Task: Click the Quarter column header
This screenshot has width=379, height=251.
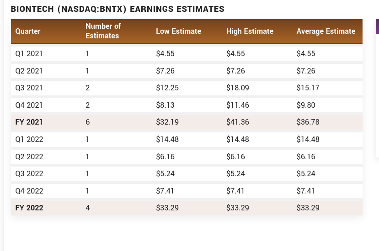Action: (28, 31)
